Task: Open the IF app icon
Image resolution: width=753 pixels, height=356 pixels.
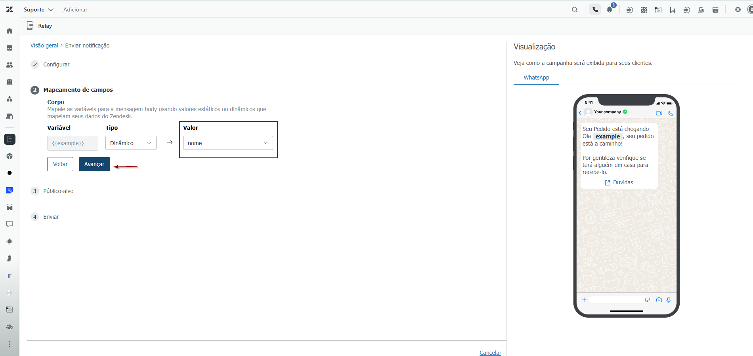Action: coord(10,276)
